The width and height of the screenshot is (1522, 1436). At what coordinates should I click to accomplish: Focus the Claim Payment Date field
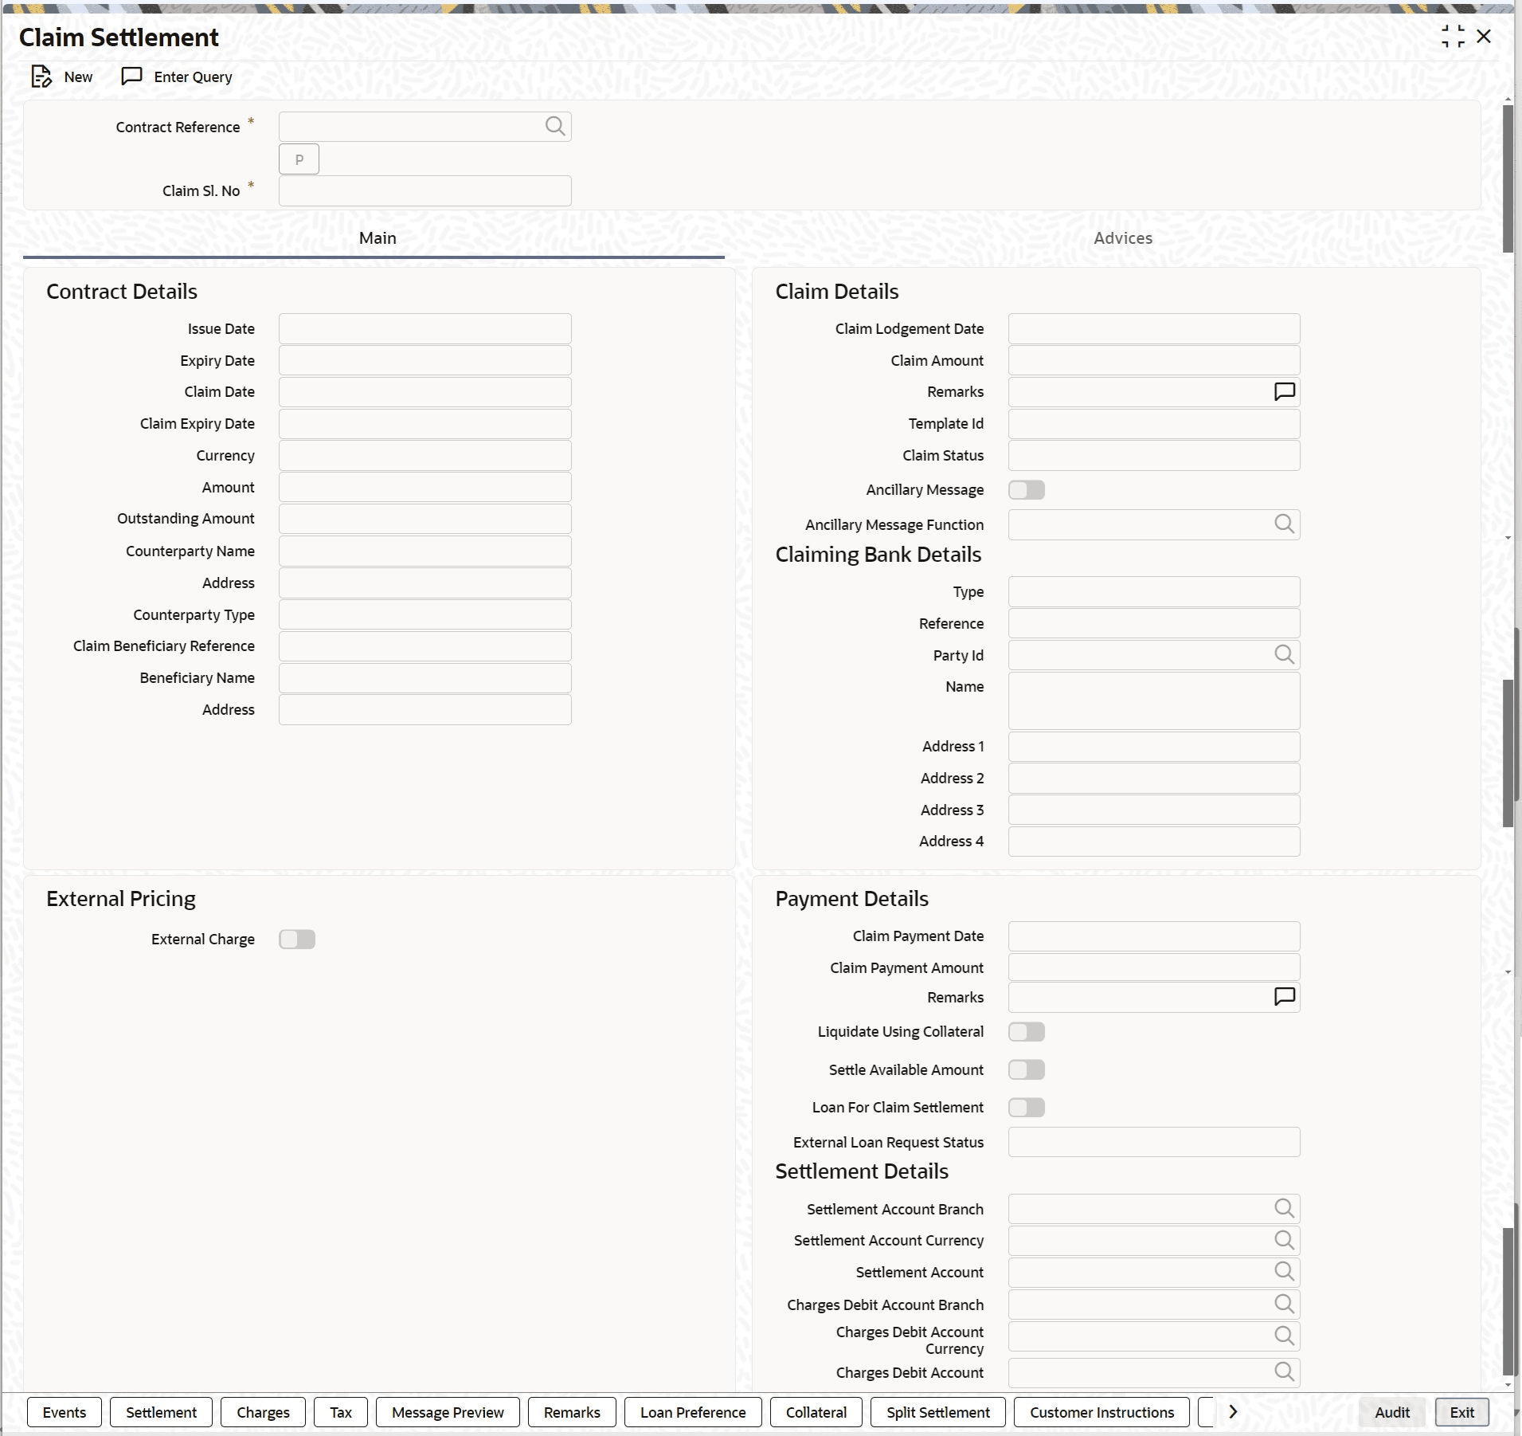tap(1154, 936)
